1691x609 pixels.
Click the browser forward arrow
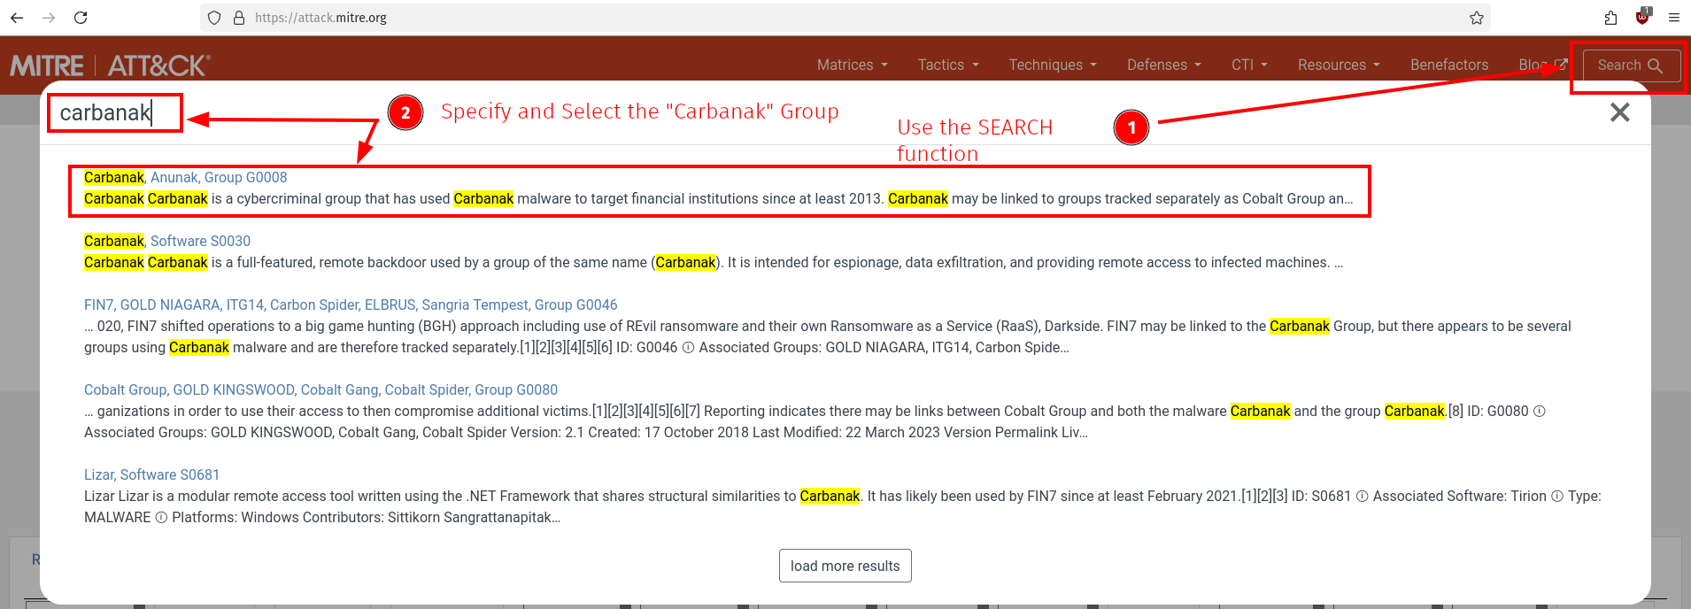49,18
